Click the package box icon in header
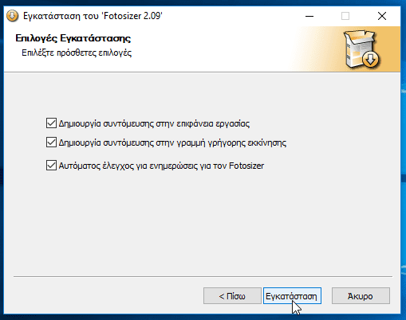This screenshot has width=406, height=320. coord(361,49)
